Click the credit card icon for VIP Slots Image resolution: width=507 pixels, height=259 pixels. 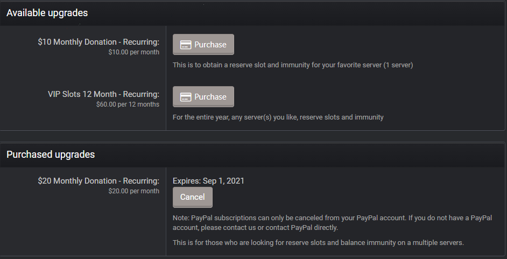click(186, 97)
